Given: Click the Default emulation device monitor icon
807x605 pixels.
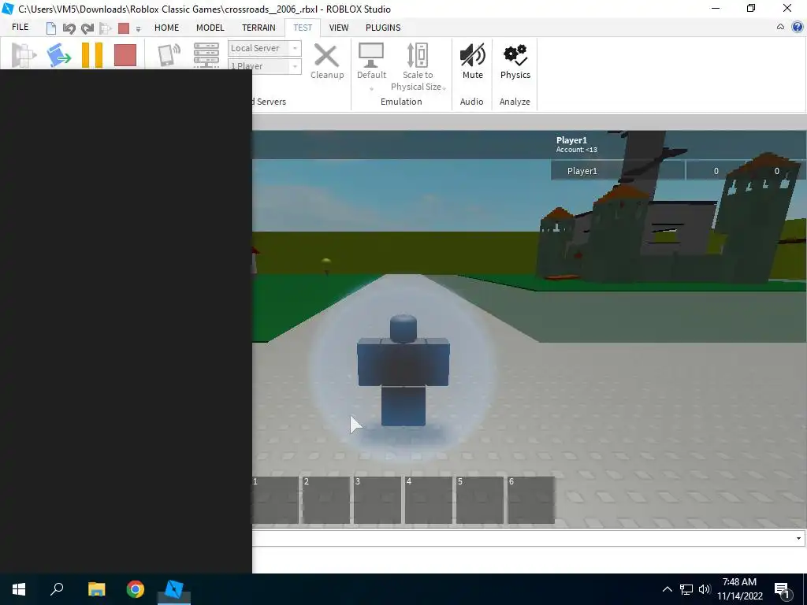Looking at the screenshot, I should tap(371, 56).
